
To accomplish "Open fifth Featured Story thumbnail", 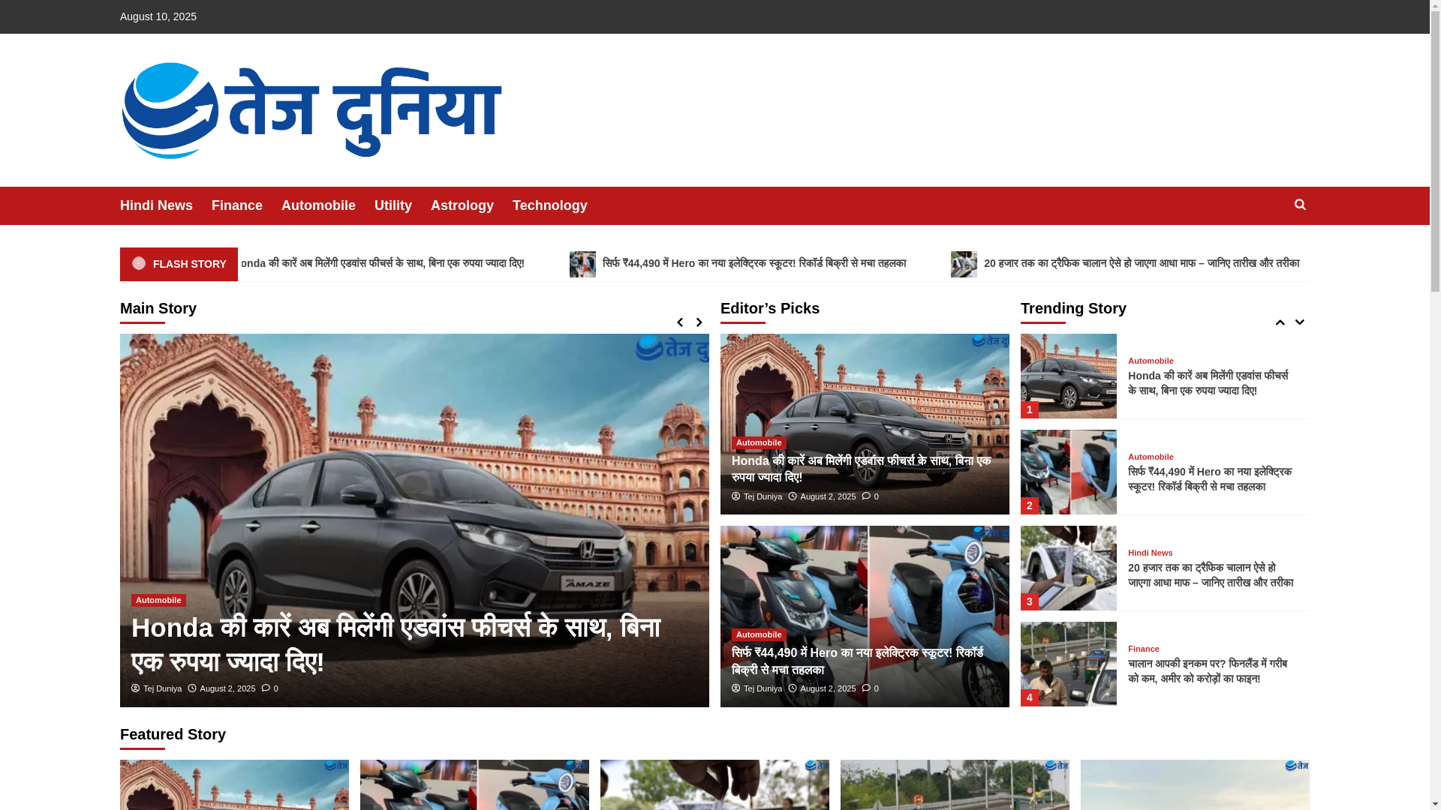I will click(1195, 784).
